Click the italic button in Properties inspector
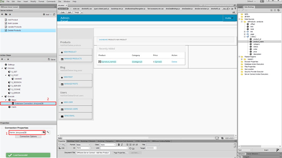This screenshot has width=282, height=158. (122, 145)
